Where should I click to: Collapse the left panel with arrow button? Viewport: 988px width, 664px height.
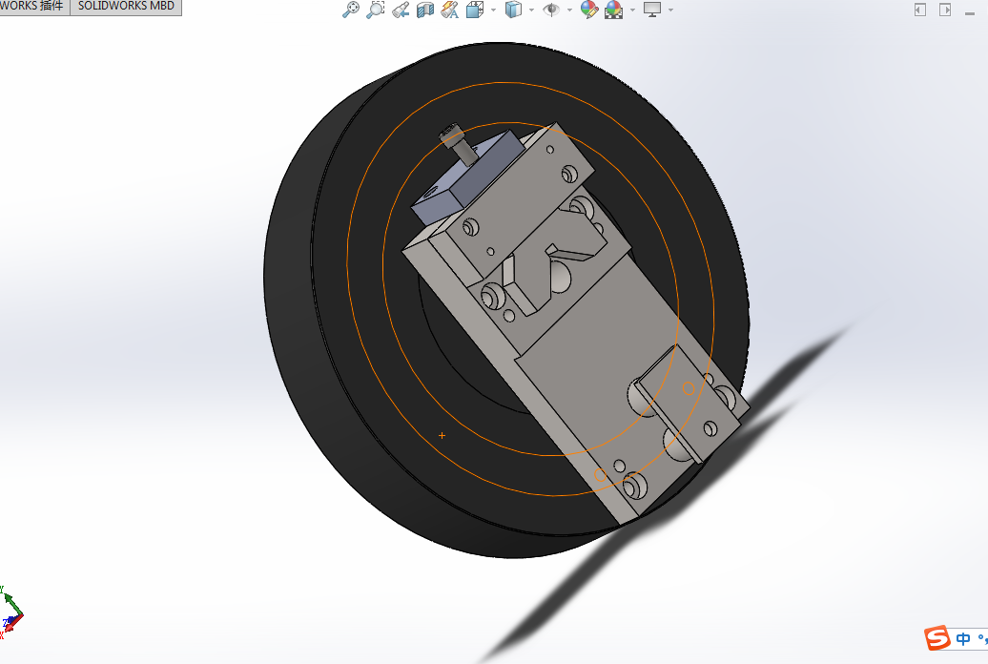pos(920,10)
